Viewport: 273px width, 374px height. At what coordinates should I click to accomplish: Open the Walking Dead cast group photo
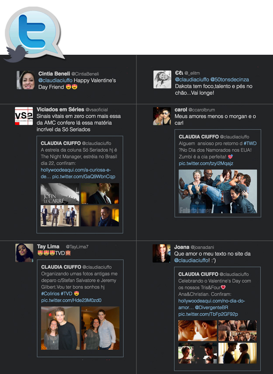(218, 191)
